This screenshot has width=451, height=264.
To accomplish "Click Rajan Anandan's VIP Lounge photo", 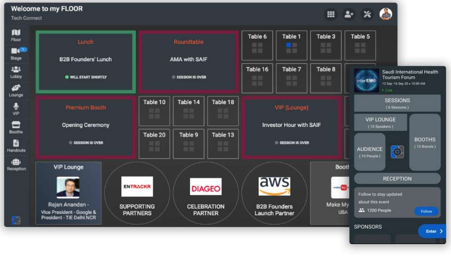I will [68, 187].
